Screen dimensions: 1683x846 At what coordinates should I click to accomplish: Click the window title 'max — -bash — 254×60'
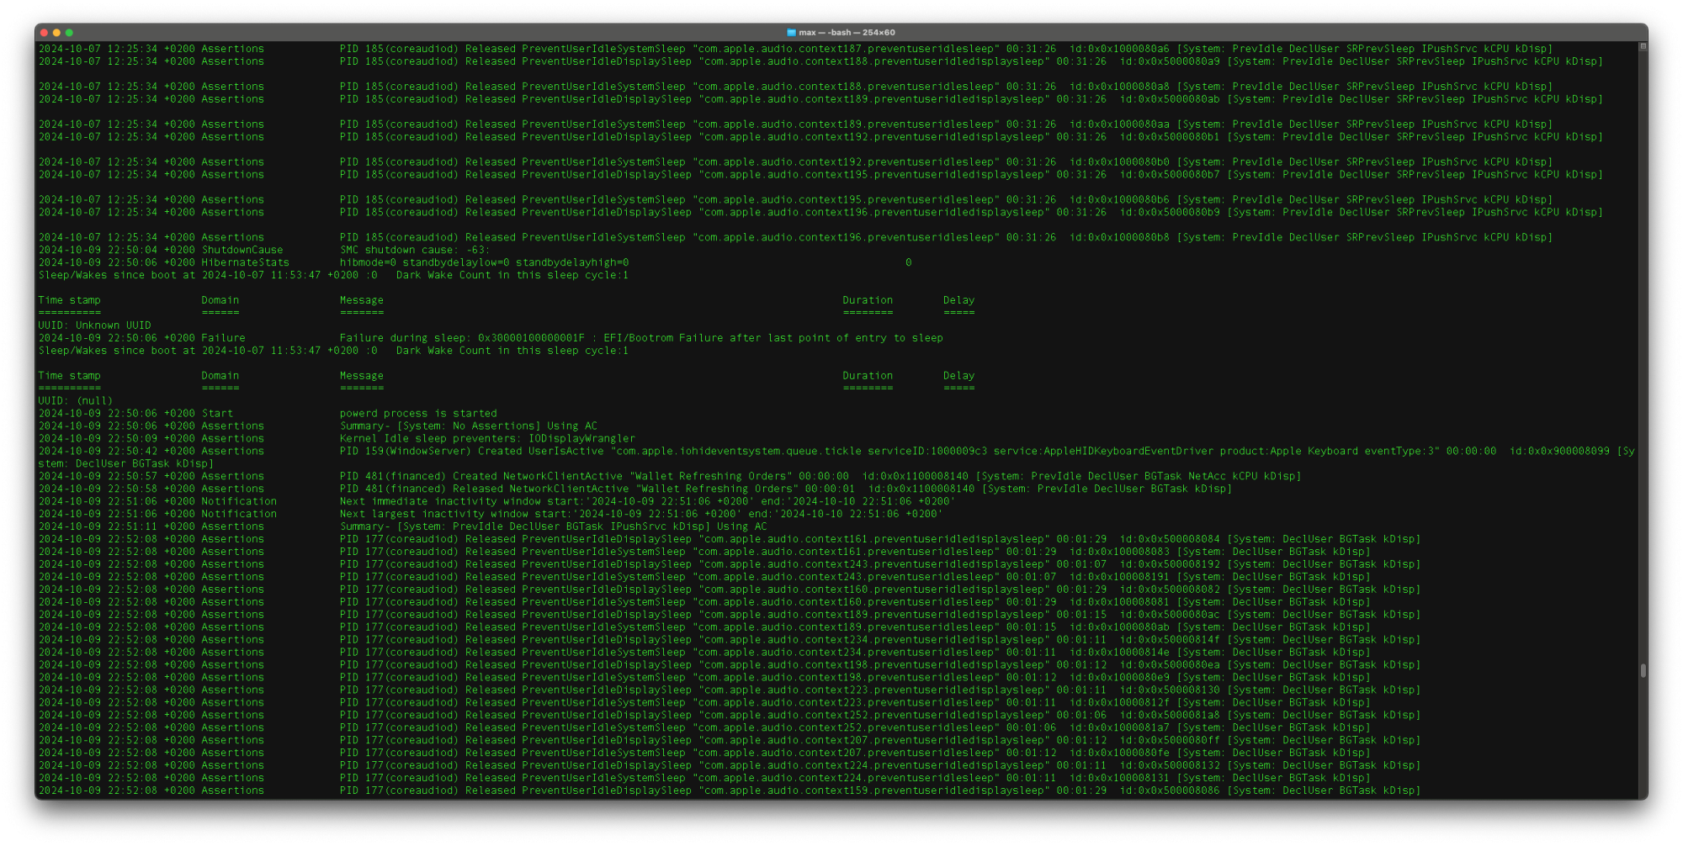(x=847, y=33)
